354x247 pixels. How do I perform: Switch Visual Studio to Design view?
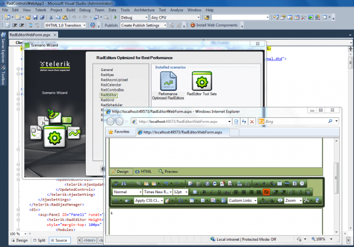[x=20, y=240]
